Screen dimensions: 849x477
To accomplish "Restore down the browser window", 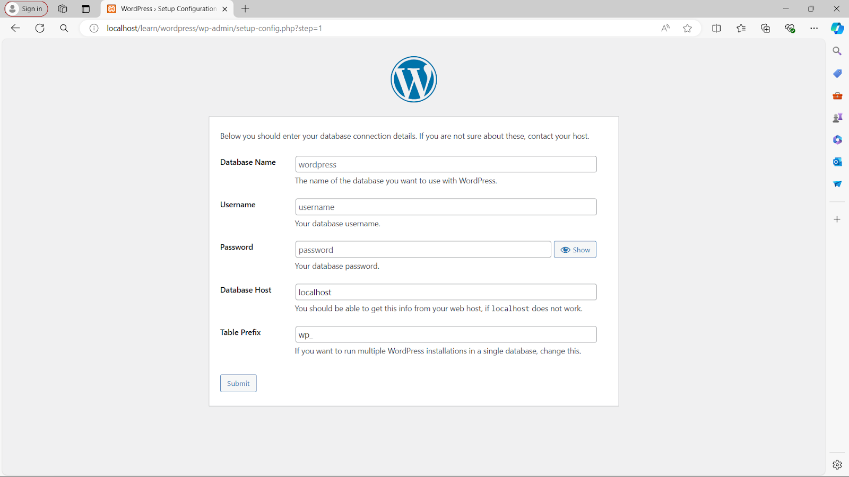I will click(811, 8).
